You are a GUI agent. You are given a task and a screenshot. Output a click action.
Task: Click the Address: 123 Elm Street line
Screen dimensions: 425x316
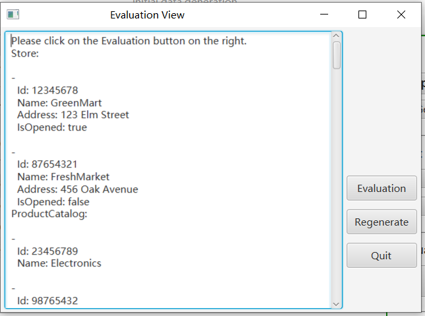72,115
